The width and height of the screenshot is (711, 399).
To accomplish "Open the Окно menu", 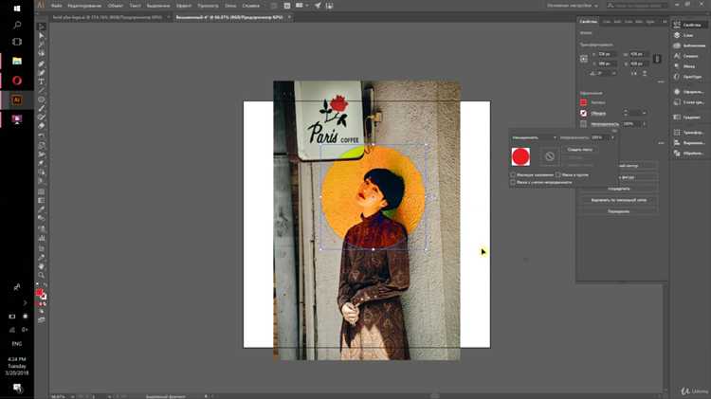I will (x=230, y=6).
